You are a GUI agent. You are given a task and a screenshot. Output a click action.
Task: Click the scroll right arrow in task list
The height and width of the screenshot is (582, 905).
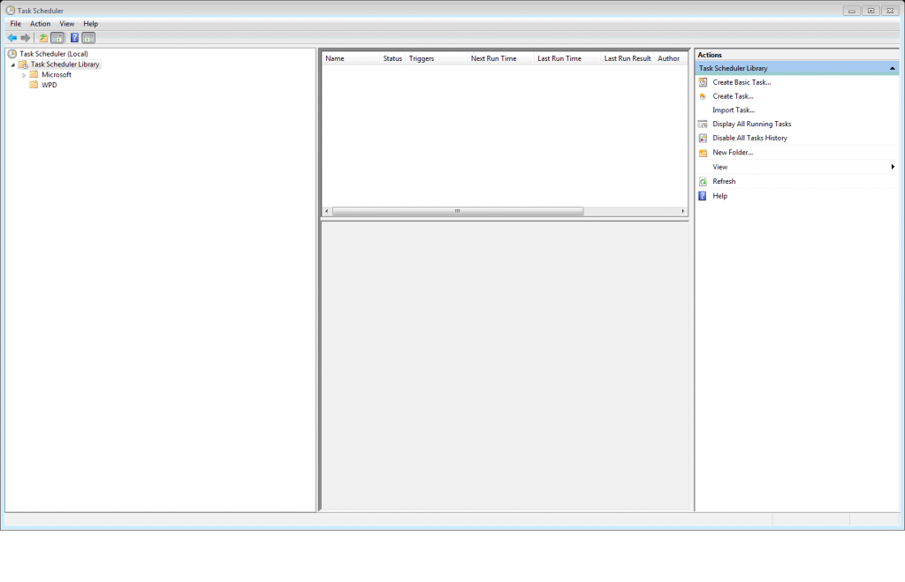(683, 211)
